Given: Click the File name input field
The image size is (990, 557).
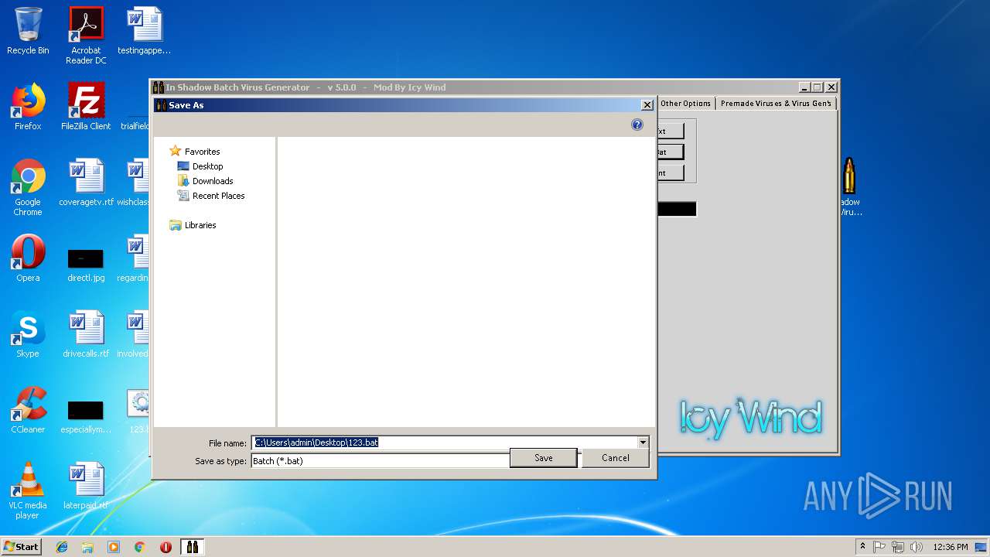Looking at the screenshot, I should tap(445, 443).
